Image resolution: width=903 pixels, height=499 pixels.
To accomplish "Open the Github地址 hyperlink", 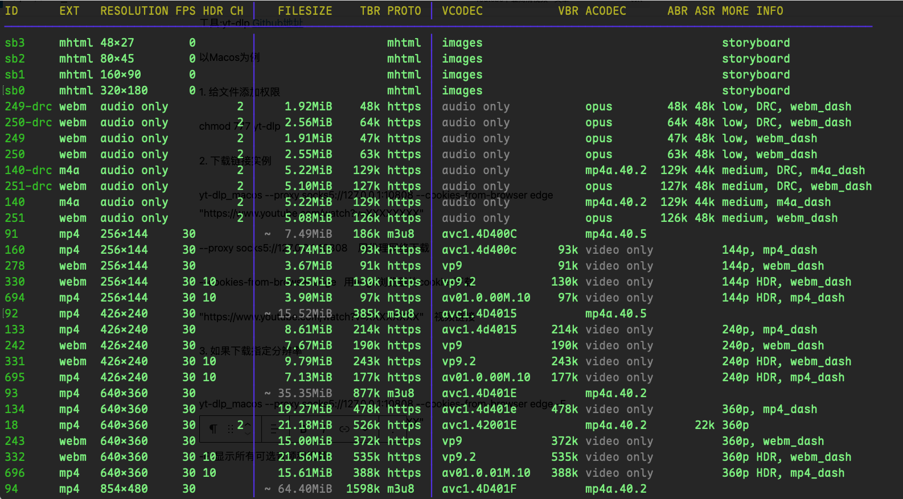I will click(x=277, y=23).
